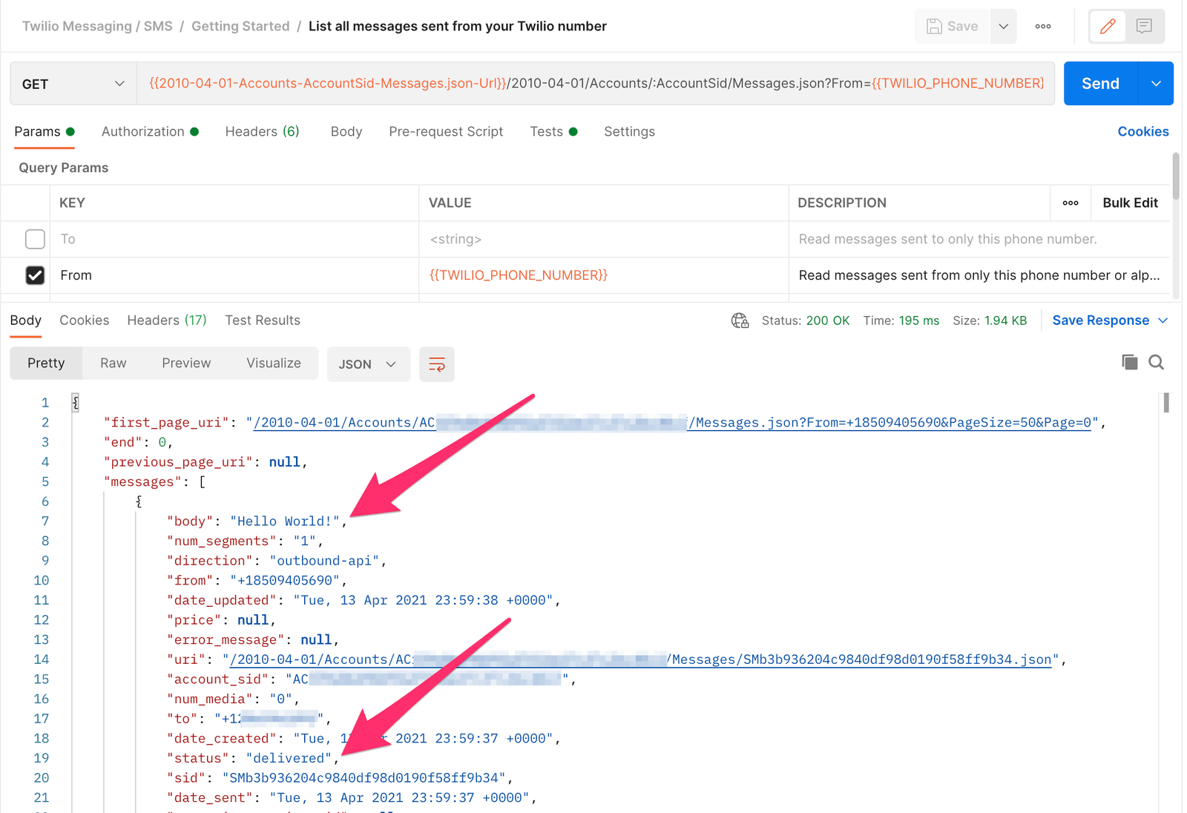
Task: Switch to the Authorization tab
Action: [x=144, y=131]
